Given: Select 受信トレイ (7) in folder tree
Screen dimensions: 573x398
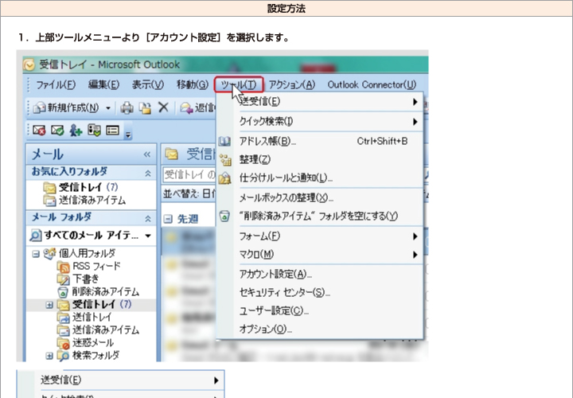Looking at the screenshot, I should [94, 304].
